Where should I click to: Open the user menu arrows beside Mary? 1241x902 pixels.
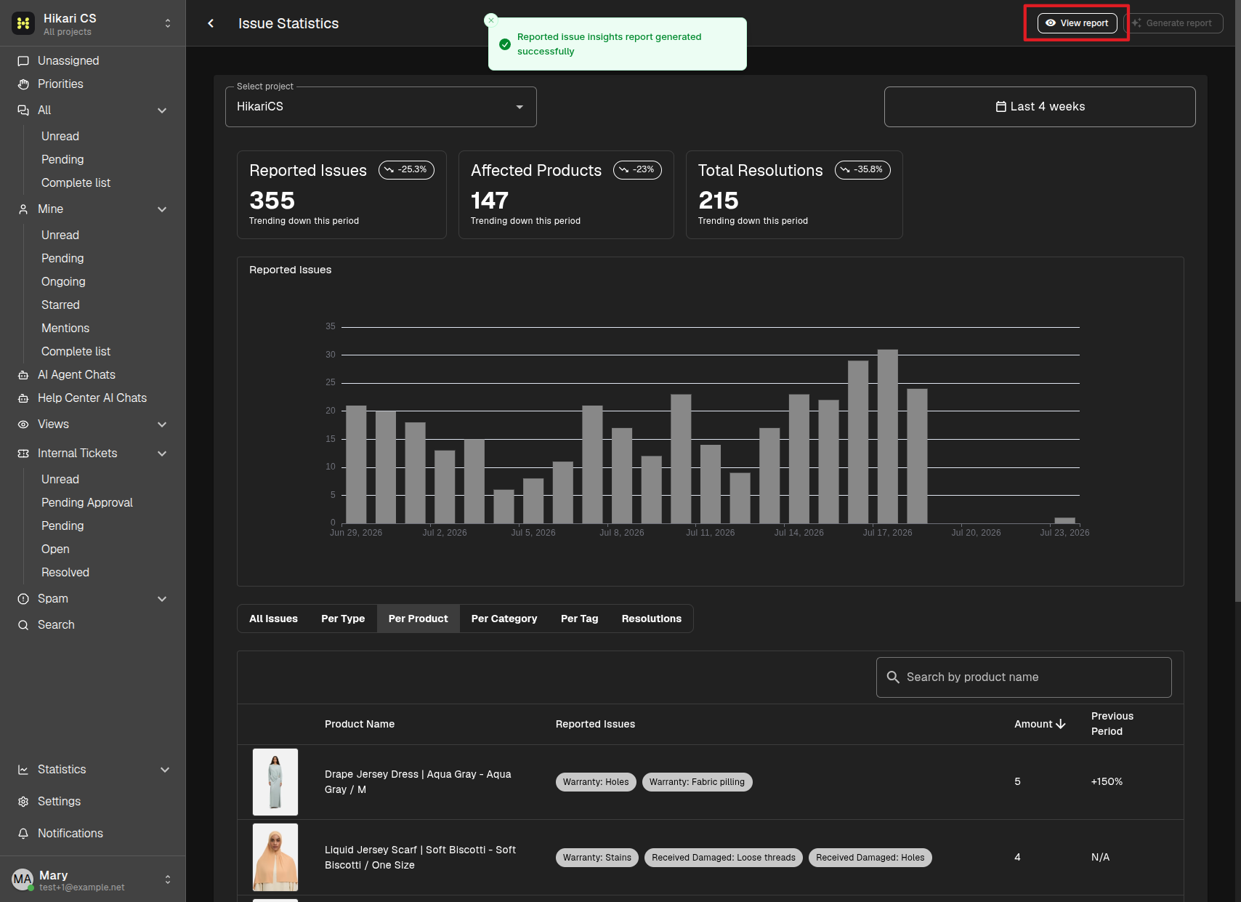(x=168, y=879)
